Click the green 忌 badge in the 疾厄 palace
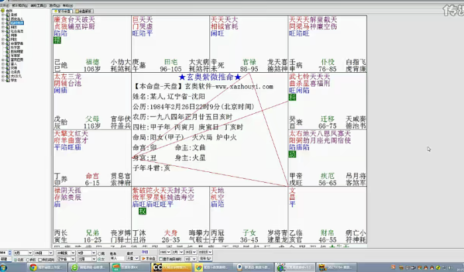Screen dimensions: 464x272 pyautogui.click(x=293, y=154)
